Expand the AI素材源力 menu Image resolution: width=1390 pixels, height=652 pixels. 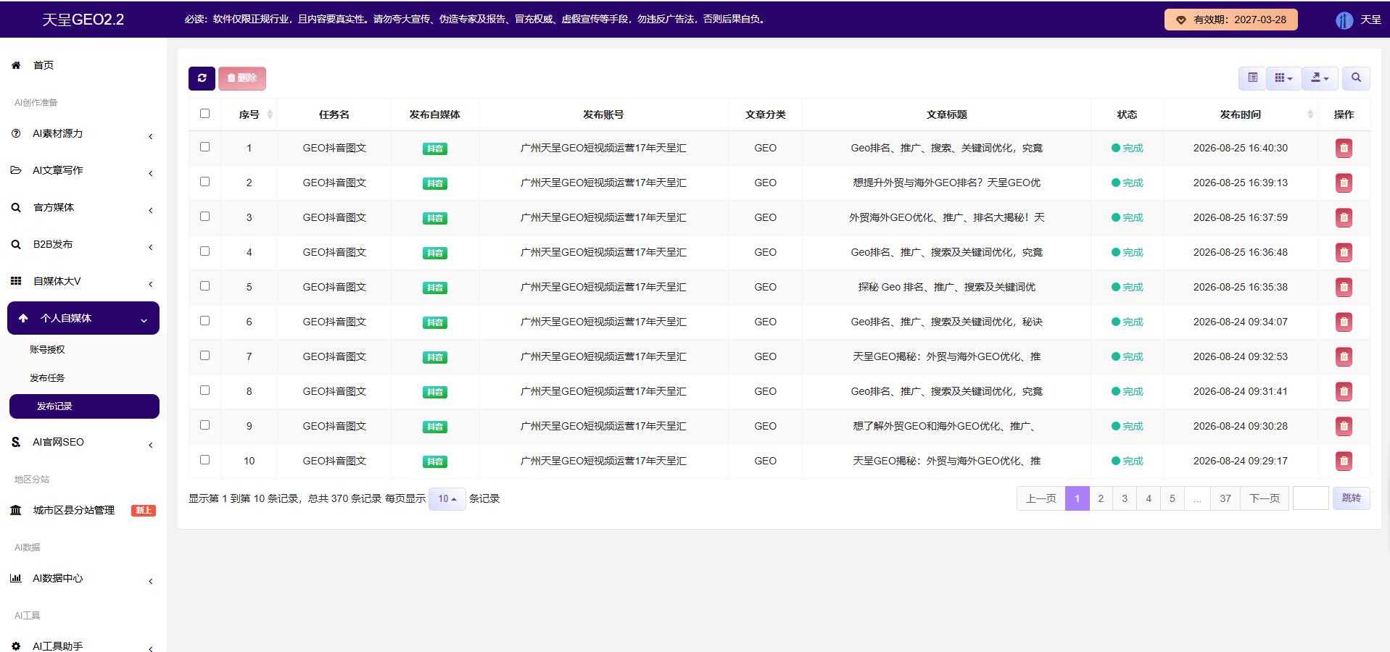pos(83,134)
